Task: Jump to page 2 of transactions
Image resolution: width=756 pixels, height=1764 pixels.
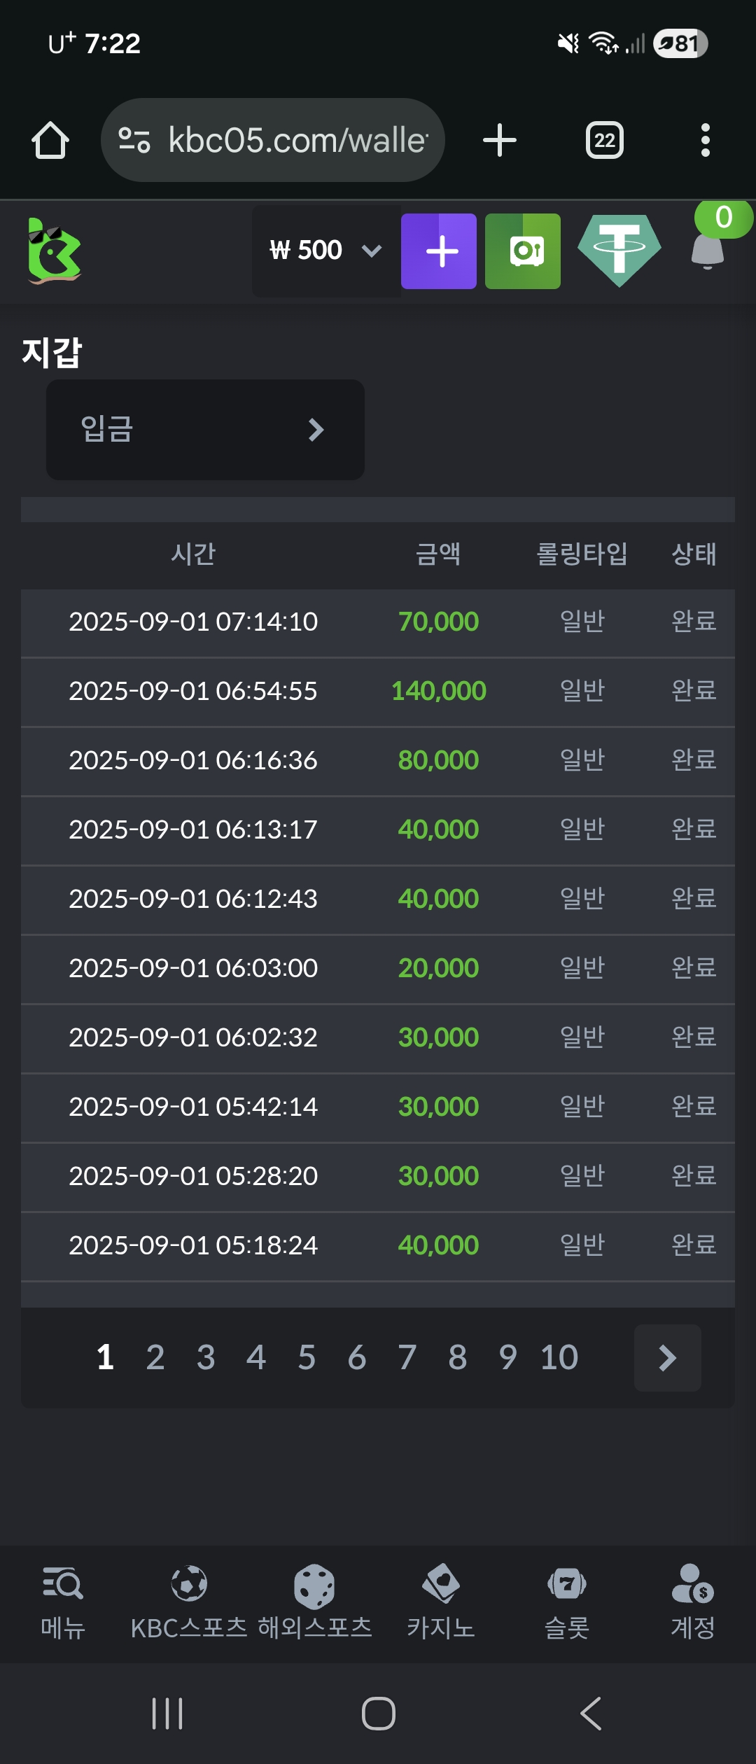Action: tap(155, 1357)
